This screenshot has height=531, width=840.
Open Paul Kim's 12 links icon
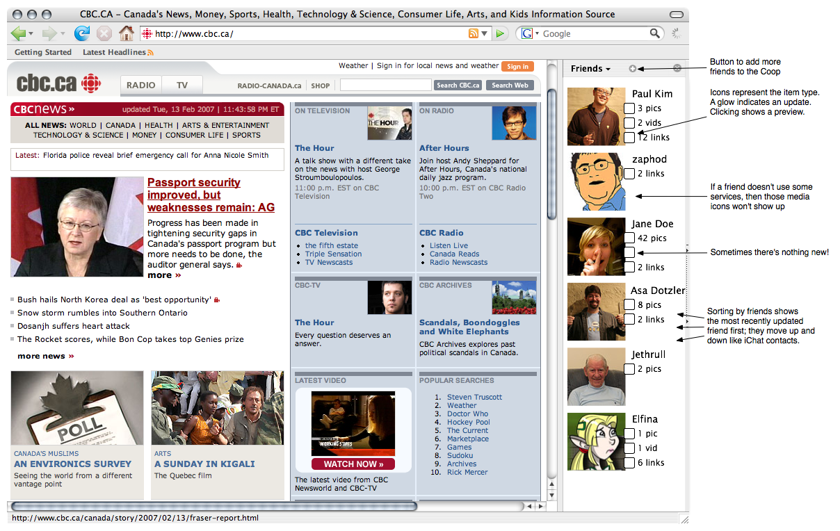[629, 138]
